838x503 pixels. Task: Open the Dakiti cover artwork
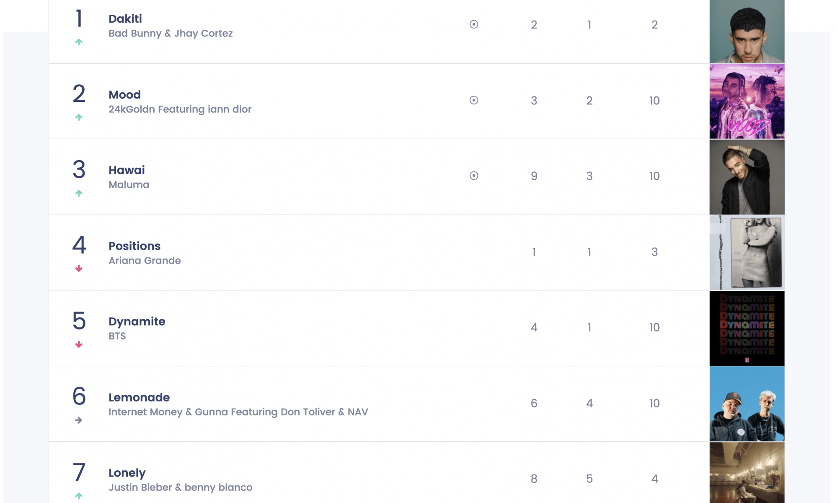click(x=747, y=31)
